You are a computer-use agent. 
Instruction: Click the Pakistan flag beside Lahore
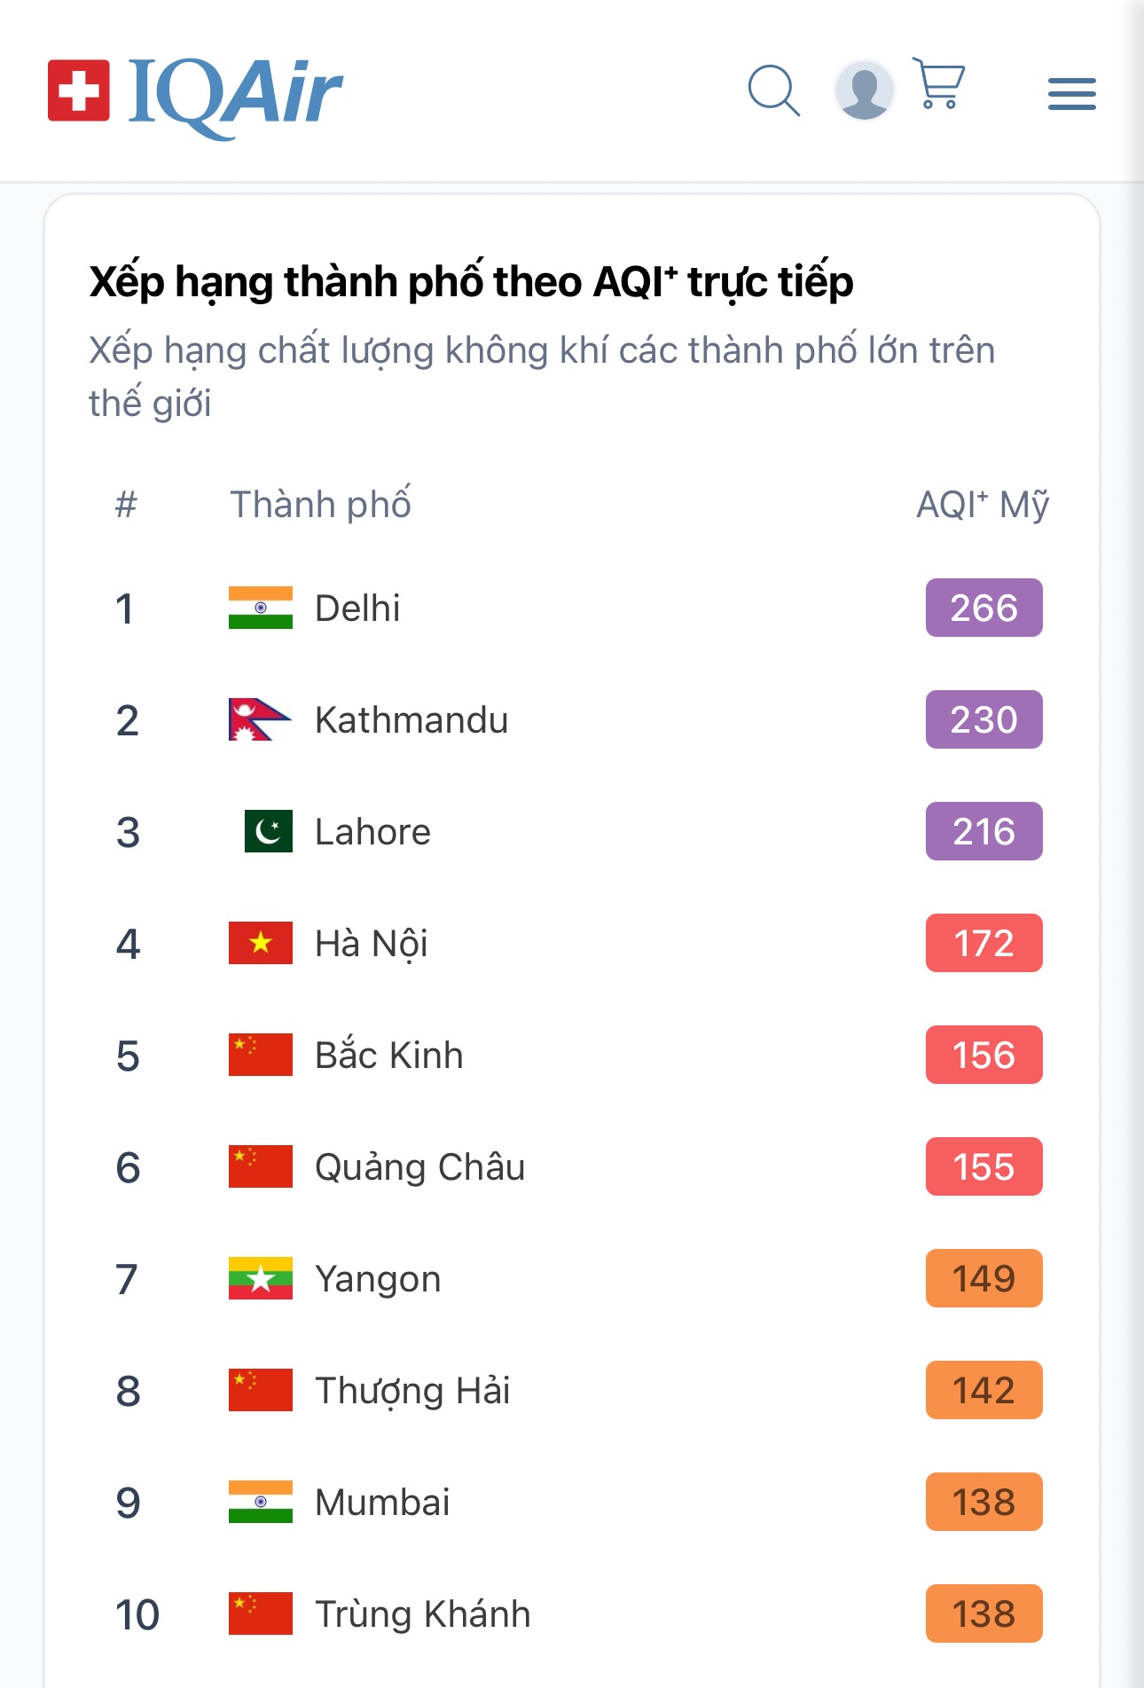268,831
